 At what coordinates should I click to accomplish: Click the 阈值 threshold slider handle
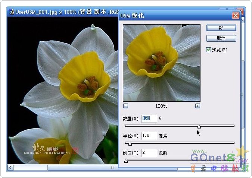pyautogui.click(x=126, y=161)
